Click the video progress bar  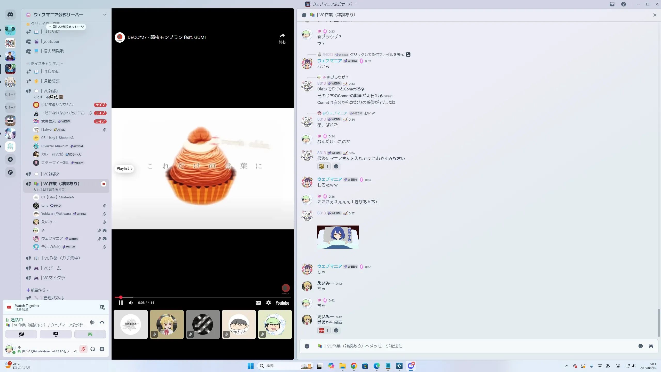point(203,297)
